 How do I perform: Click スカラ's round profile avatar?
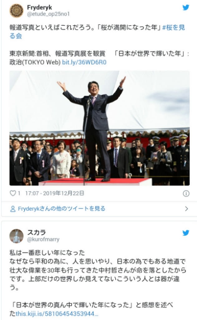click(17, 236)
